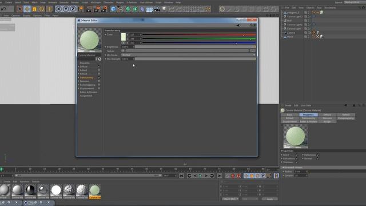Click the long Texture field bar

coord(187,51)
